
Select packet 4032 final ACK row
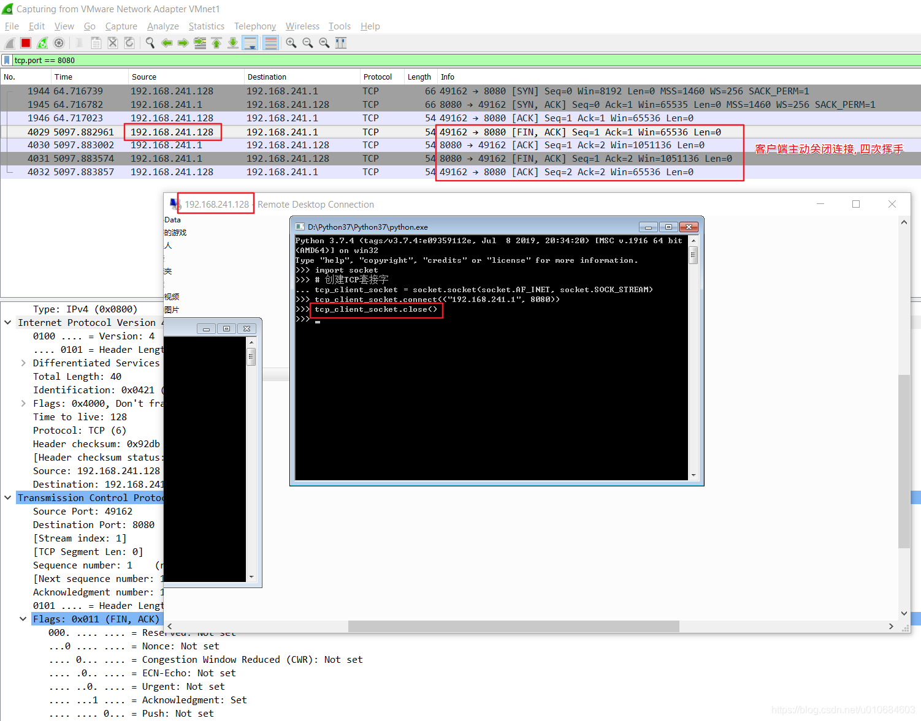pyautogui.click(x=460, y=172)
